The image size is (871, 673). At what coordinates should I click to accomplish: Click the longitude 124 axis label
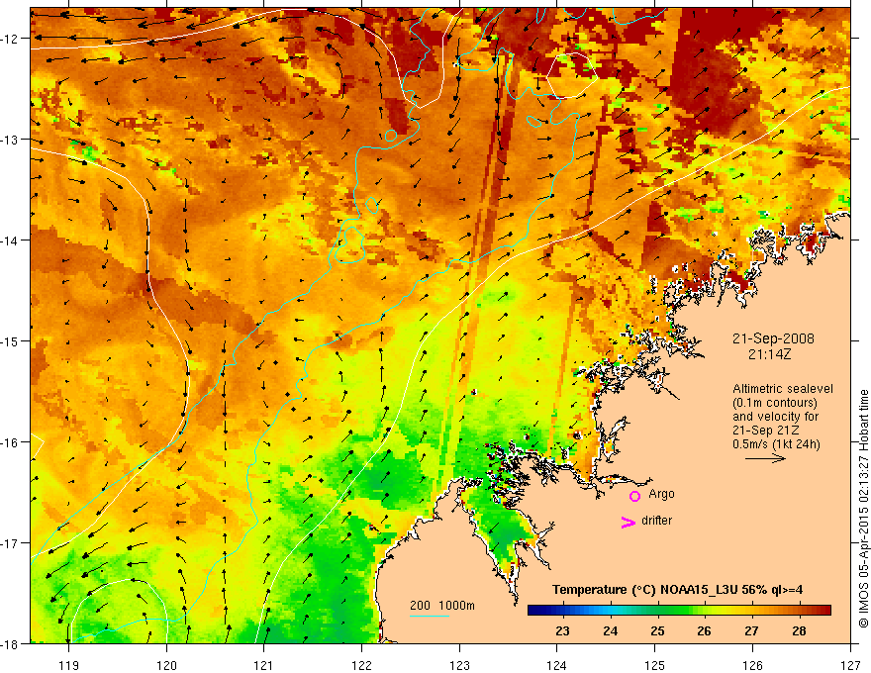(x=556, y=665)
